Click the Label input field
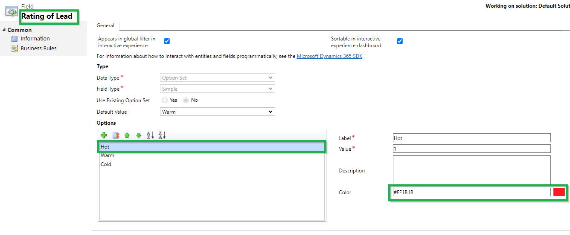Image resolution: width=570 pixels, height=235 pixels. 471,138
